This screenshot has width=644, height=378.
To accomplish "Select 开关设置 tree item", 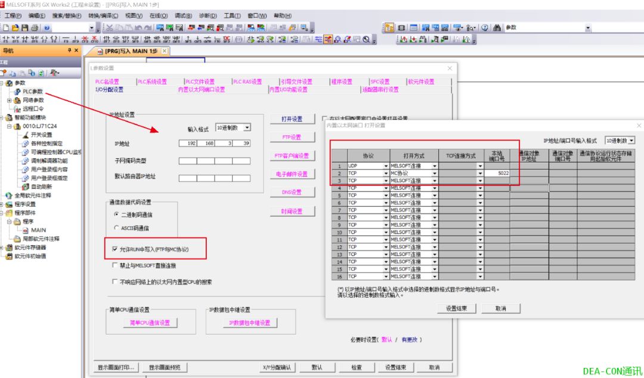I will point(42,135).
